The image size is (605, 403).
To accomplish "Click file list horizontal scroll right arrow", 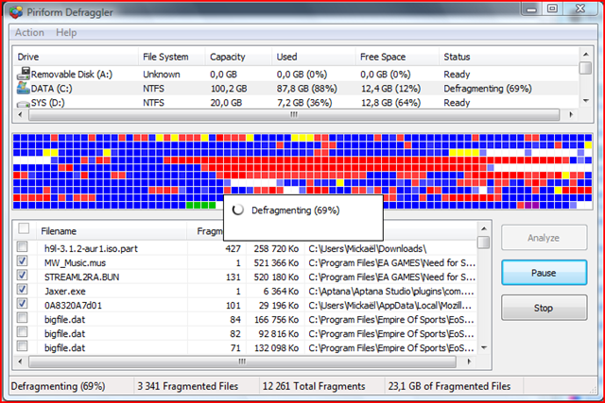I will point(469,361).
